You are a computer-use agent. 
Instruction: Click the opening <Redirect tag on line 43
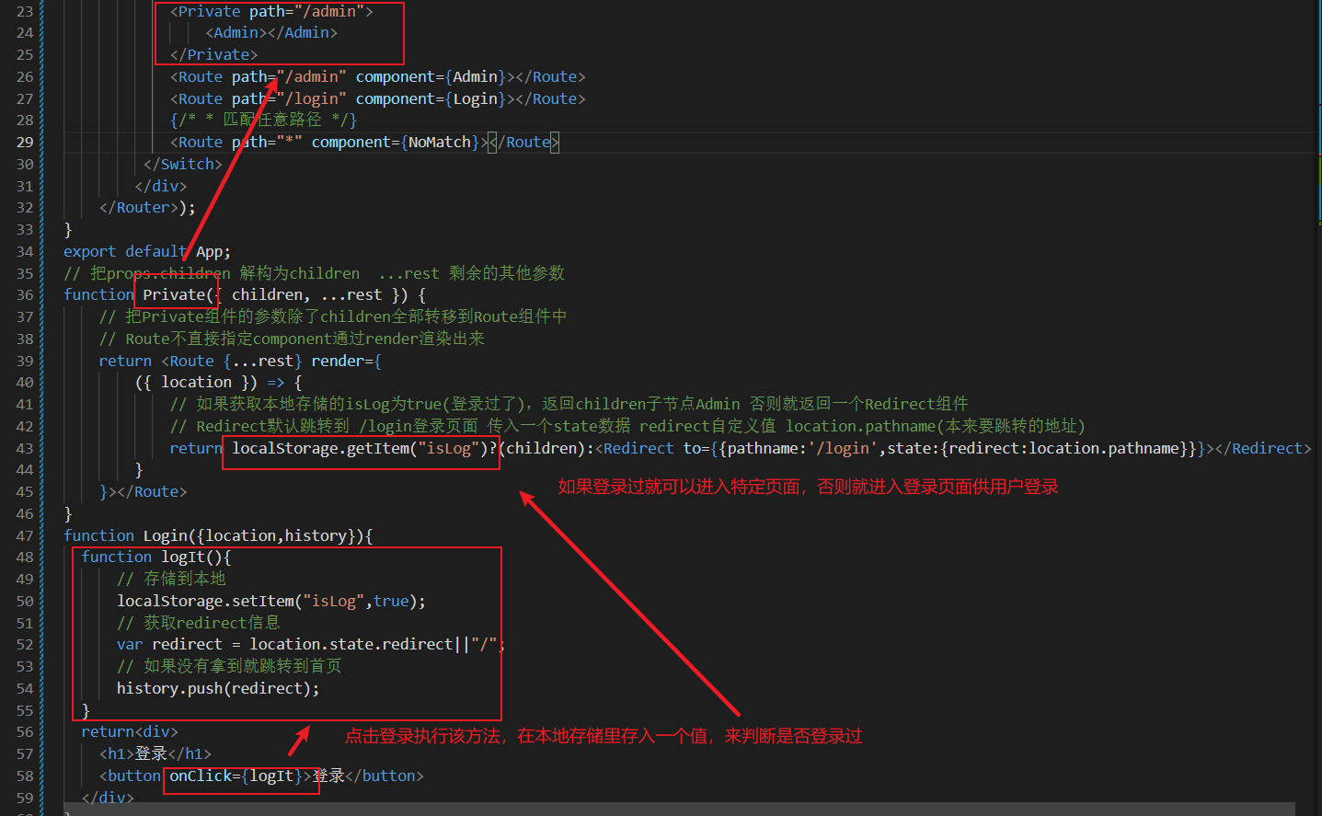coord(635,448)
